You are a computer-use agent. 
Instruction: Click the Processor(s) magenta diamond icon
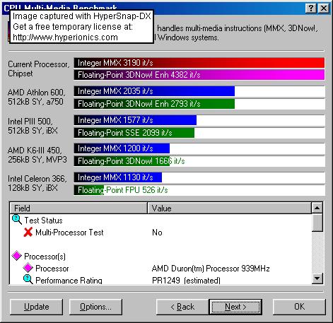point(17,256)
